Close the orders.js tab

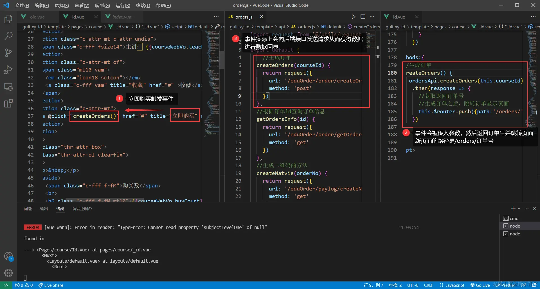point(261,17)
